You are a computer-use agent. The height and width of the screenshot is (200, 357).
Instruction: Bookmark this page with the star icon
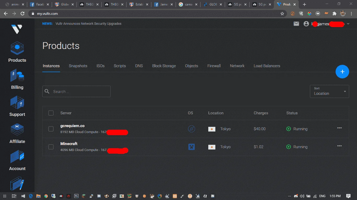282,14
